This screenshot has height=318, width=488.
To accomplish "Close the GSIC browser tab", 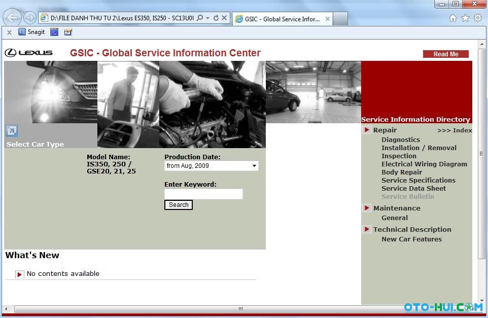I will [327, 19].
